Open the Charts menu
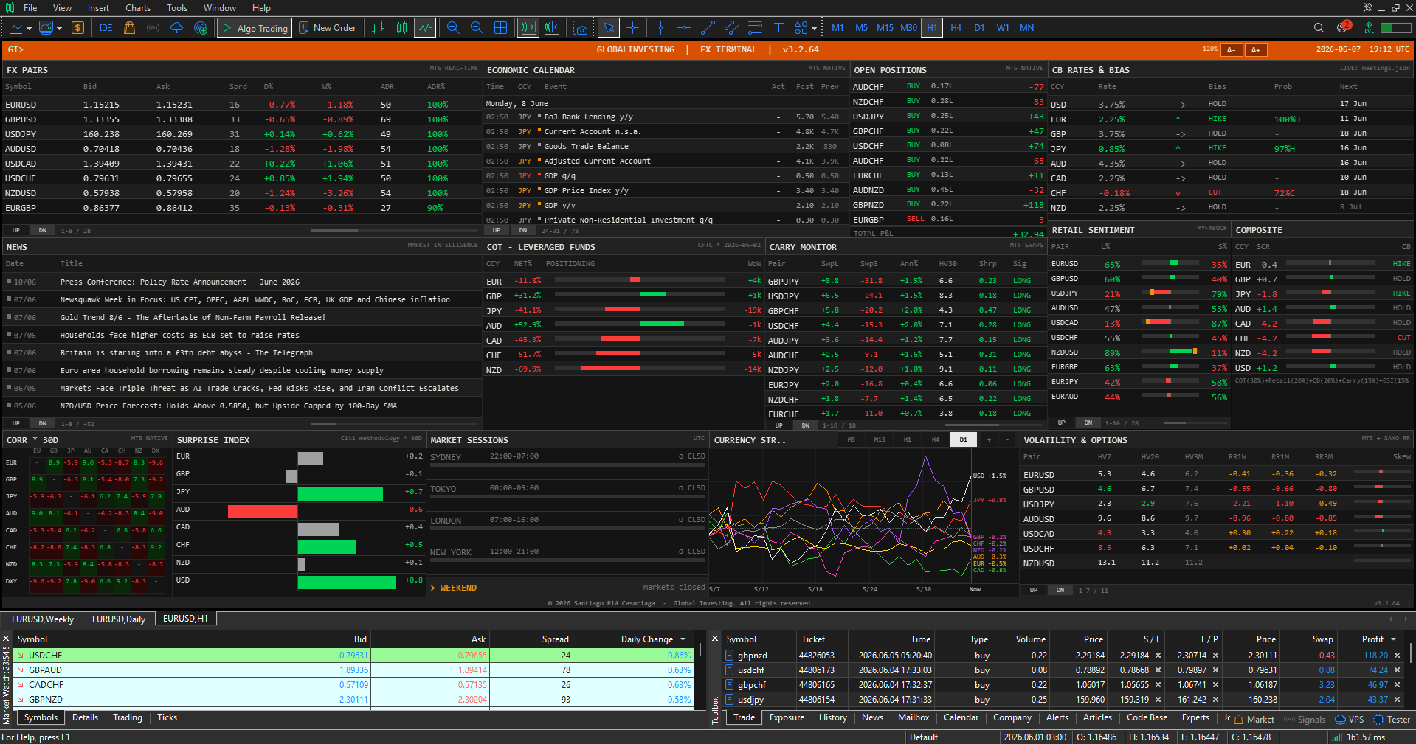 pos(138,8)
